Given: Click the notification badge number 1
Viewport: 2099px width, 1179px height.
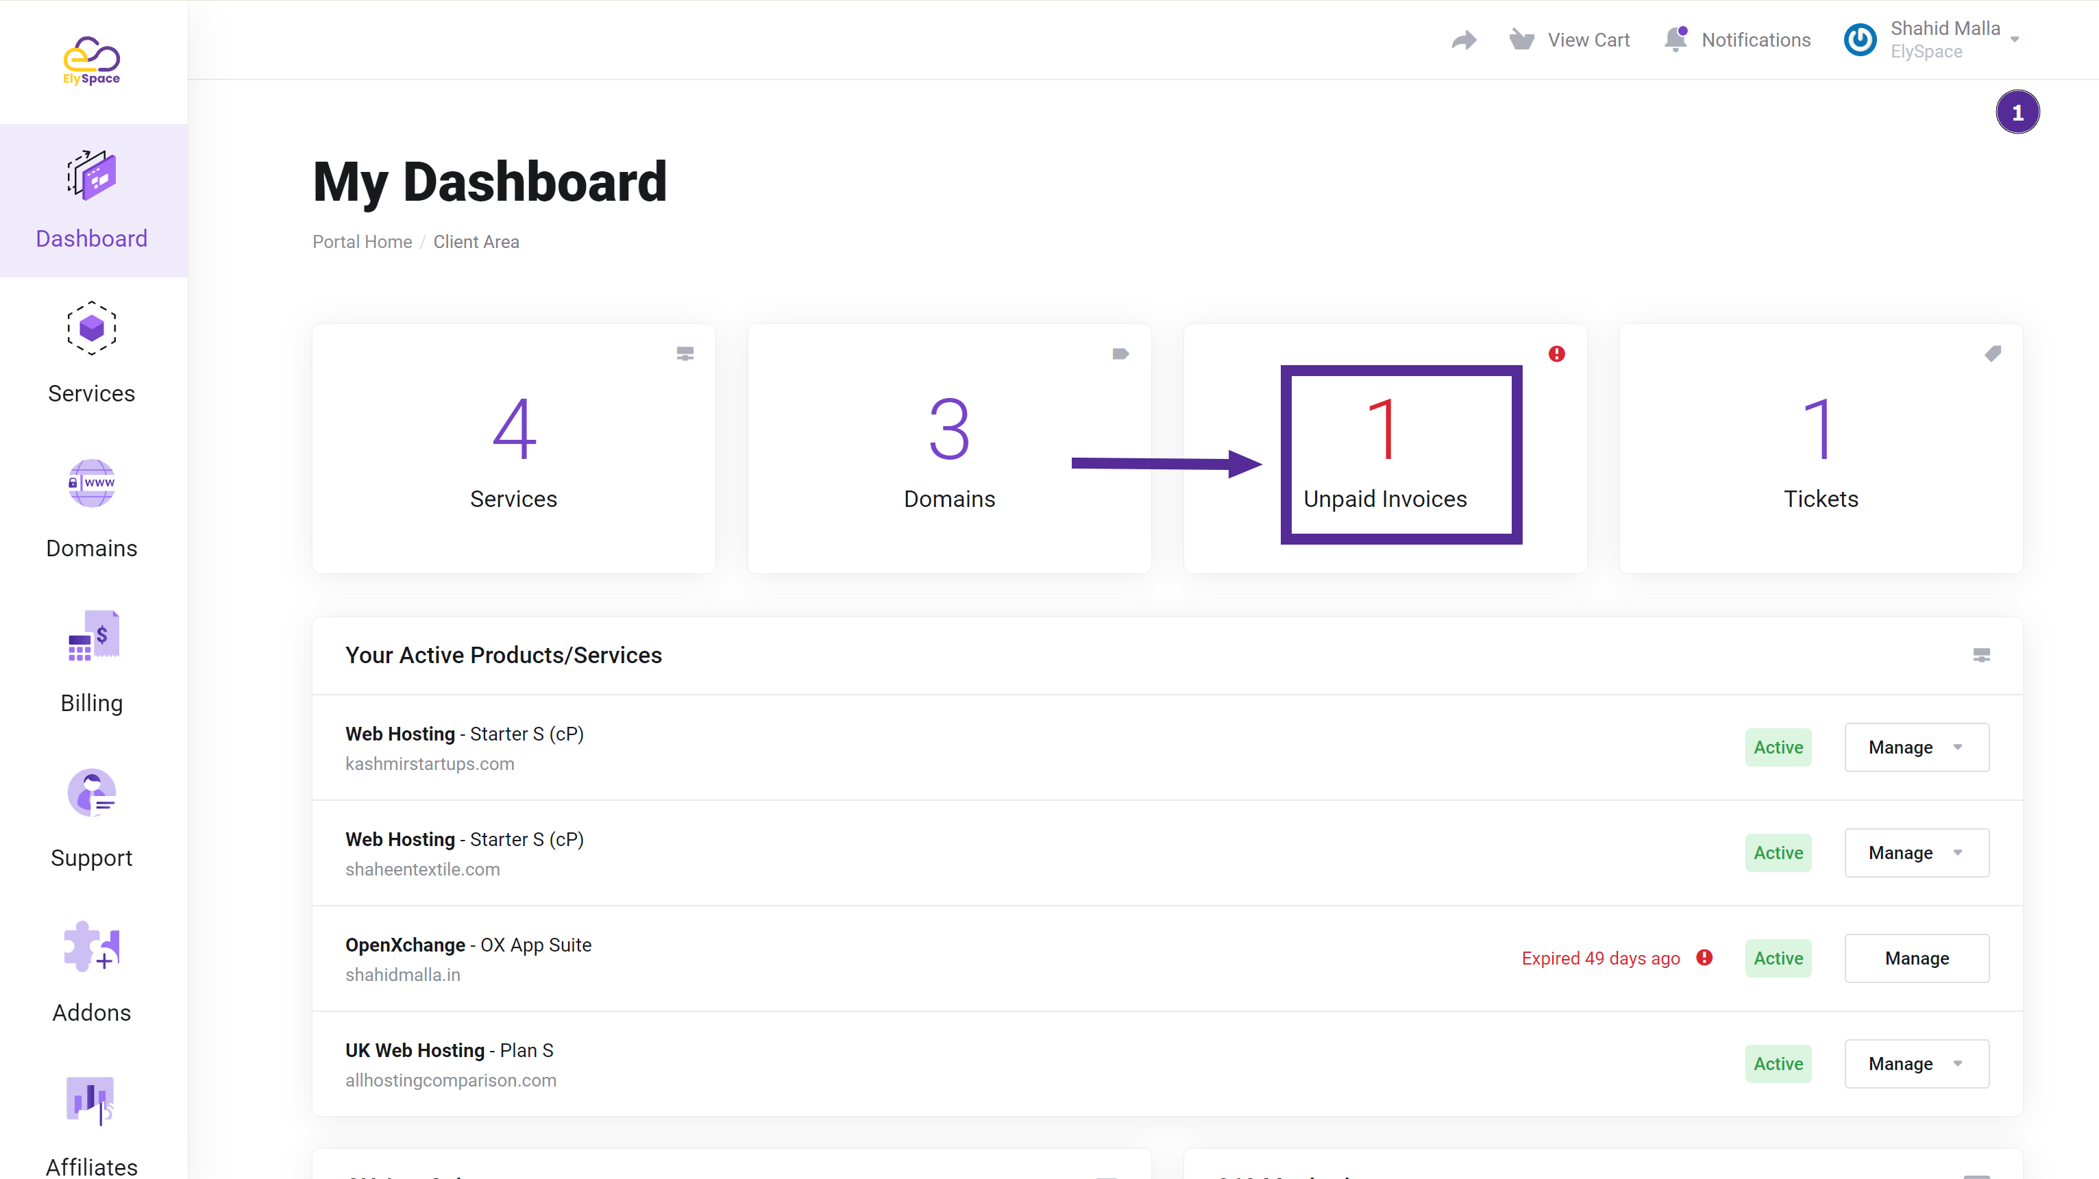Looking at the screenshot, I should click(x=2015, y=112).
